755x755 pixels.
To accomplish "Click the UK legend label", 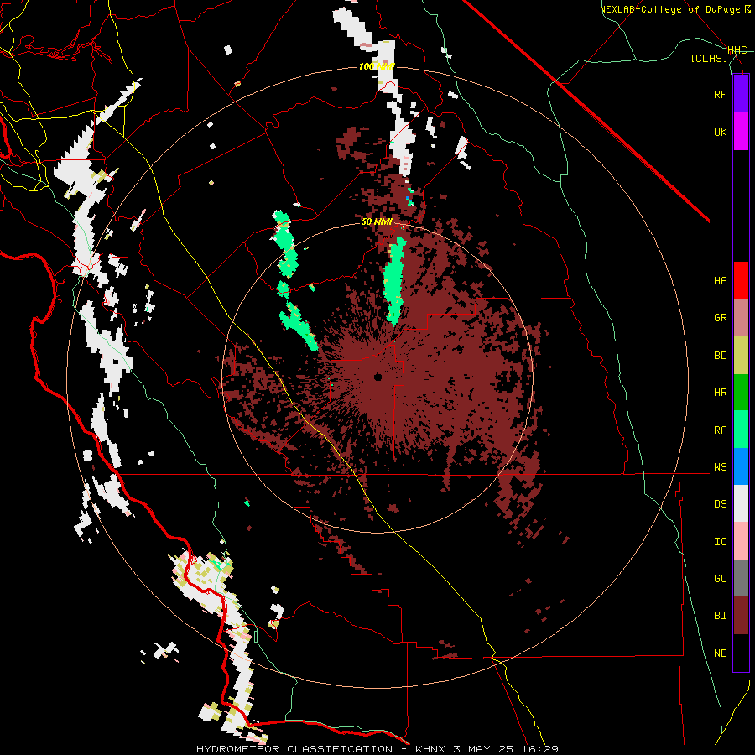I will coord(720,133).
